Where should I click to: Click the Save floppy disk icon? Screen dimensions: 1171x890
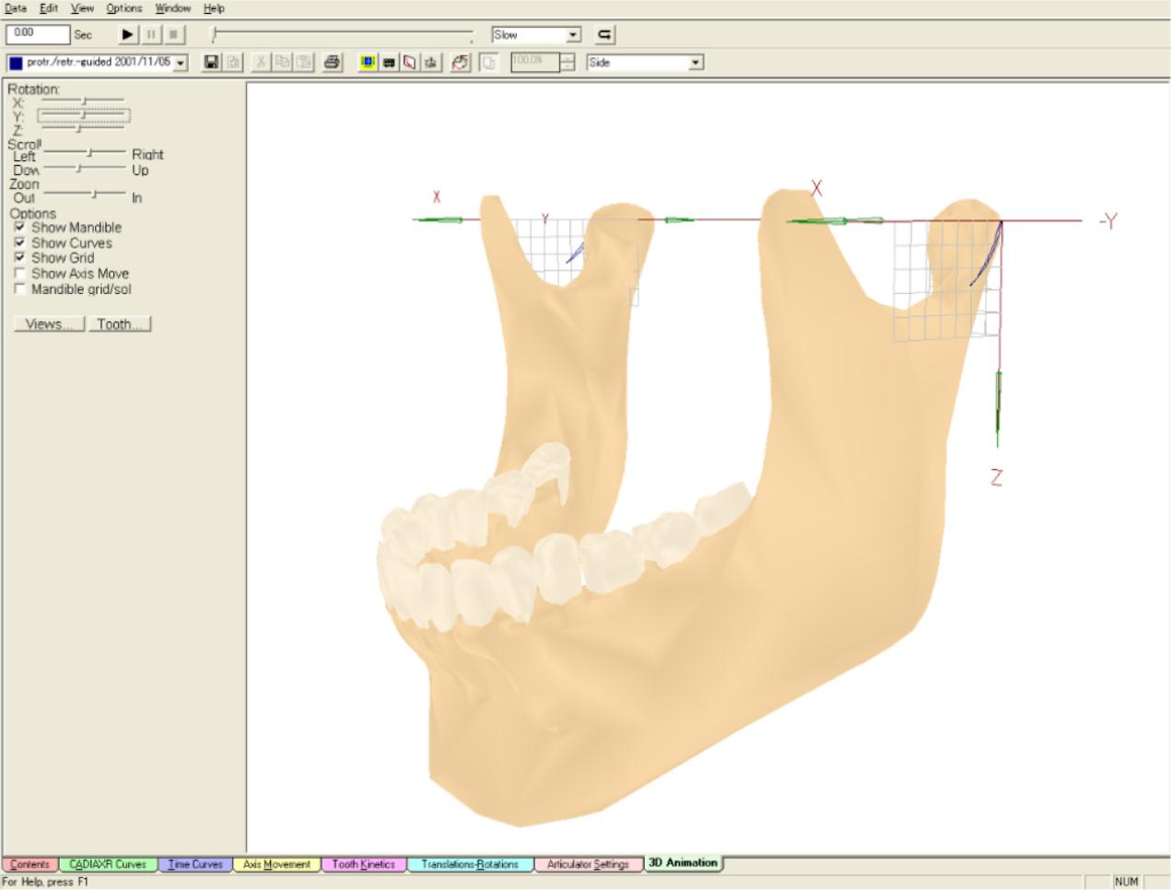211,63
